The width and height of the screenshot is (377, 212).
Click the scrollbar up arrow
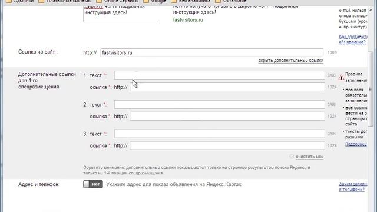[371, 10]
